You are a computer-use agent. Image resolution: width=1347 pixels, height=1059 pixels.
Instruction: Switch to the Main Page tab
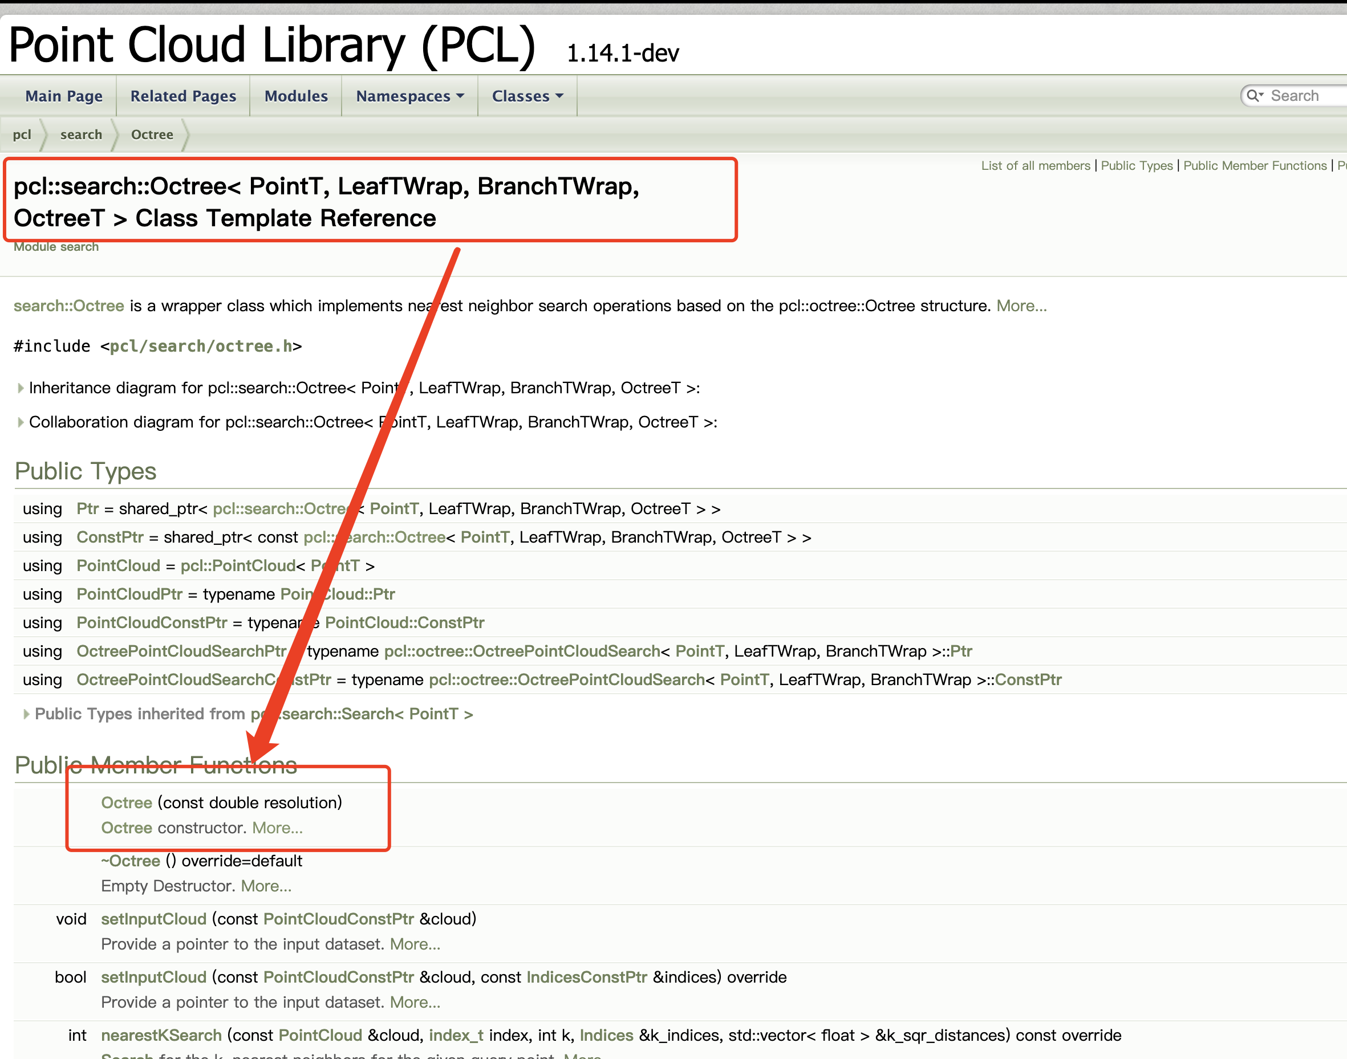63,96
